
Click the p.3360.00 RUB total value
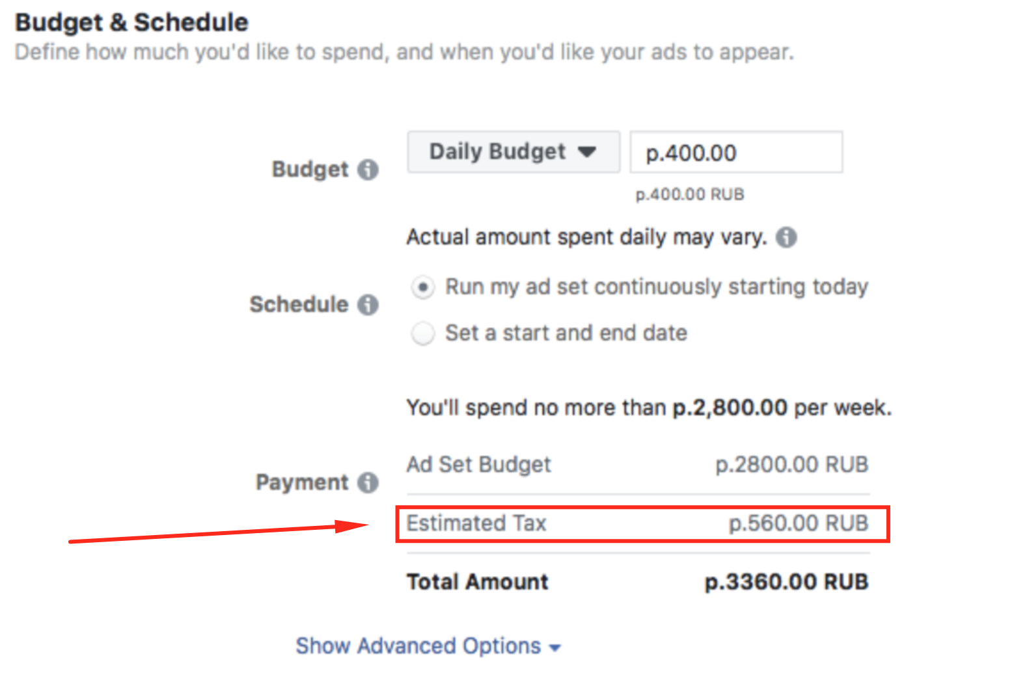tap(787, 582)
